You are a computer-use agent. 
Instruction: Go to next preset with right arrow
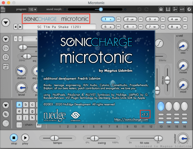click(x=20, y=27)
